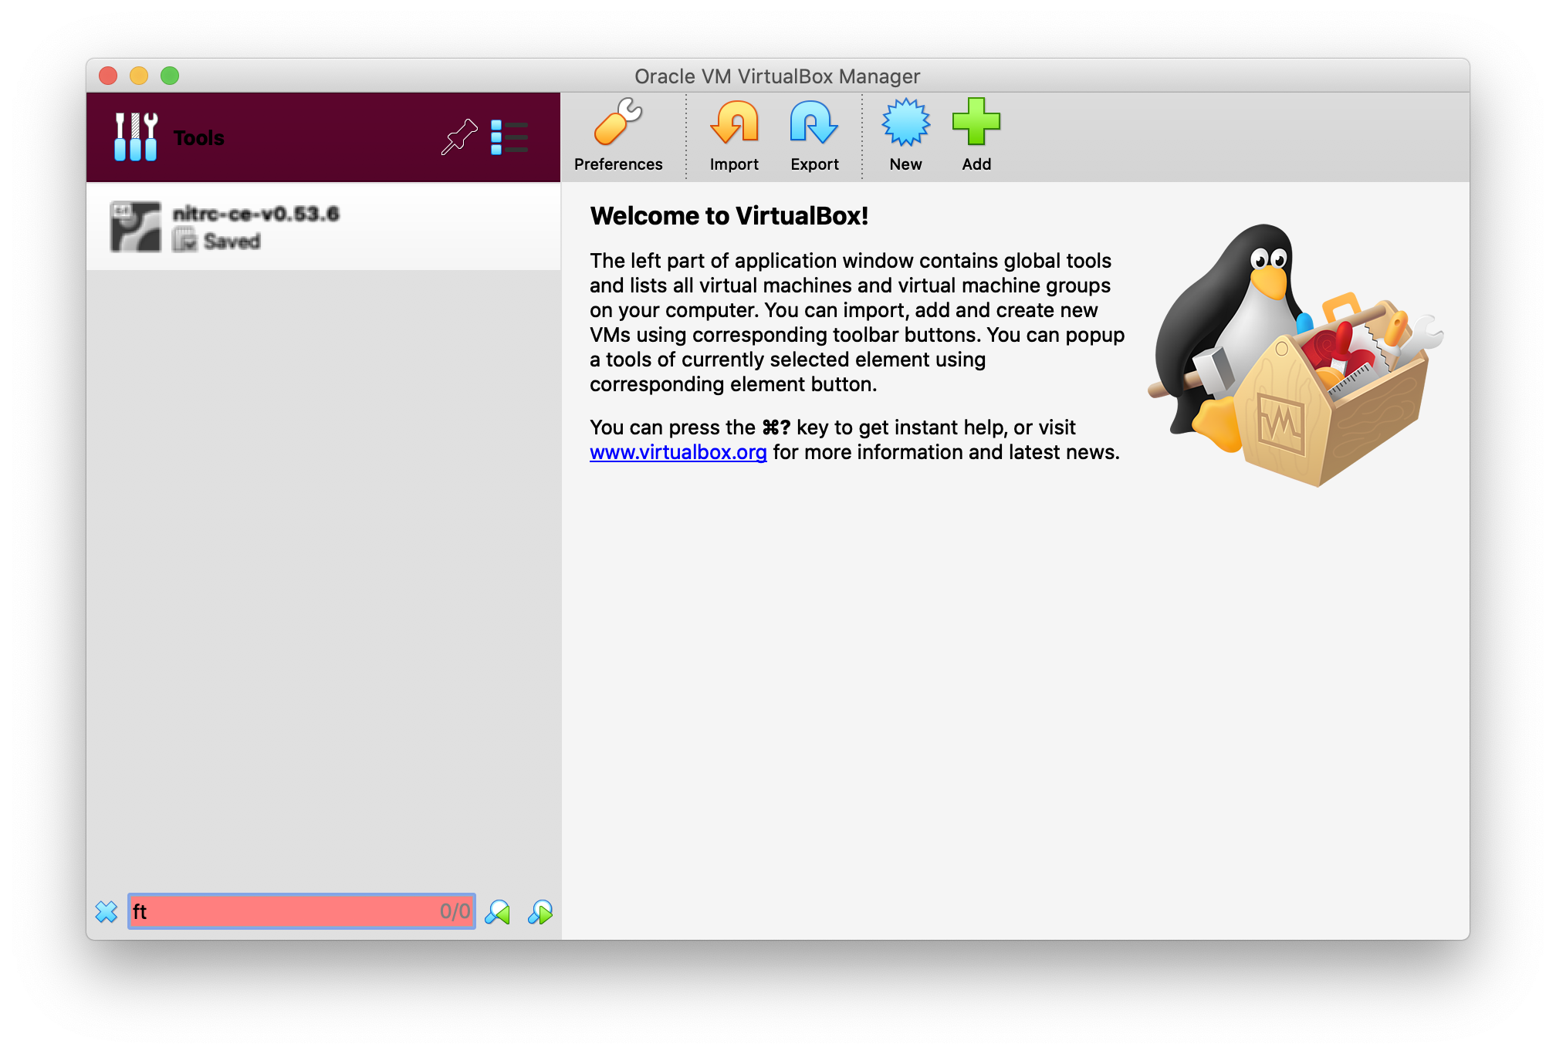This screenshot has height=1054, width=1556.
Task: Select the nitrc-ce-v0.53.6 virtual machine
Action: pos(323,227)
